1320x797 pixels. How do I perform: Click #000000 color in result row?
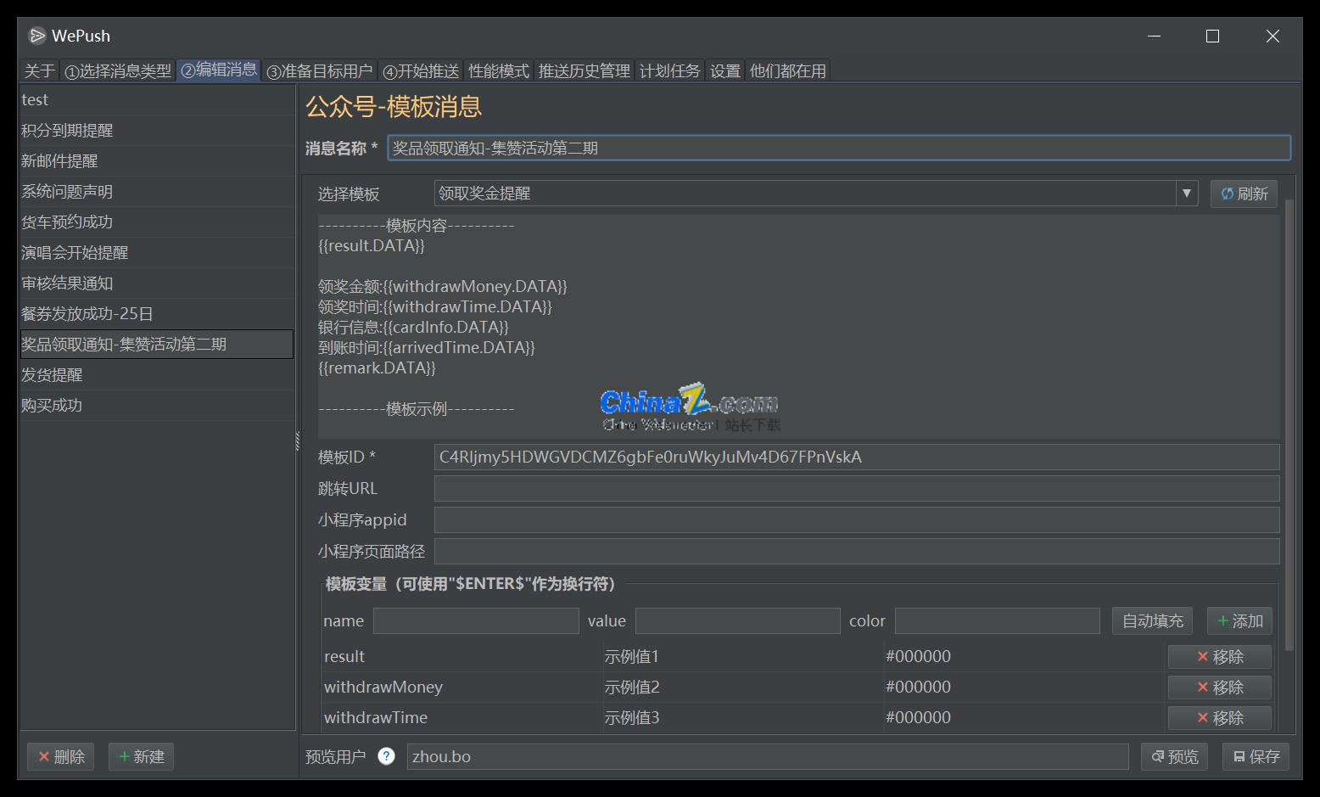[1023, 656]
